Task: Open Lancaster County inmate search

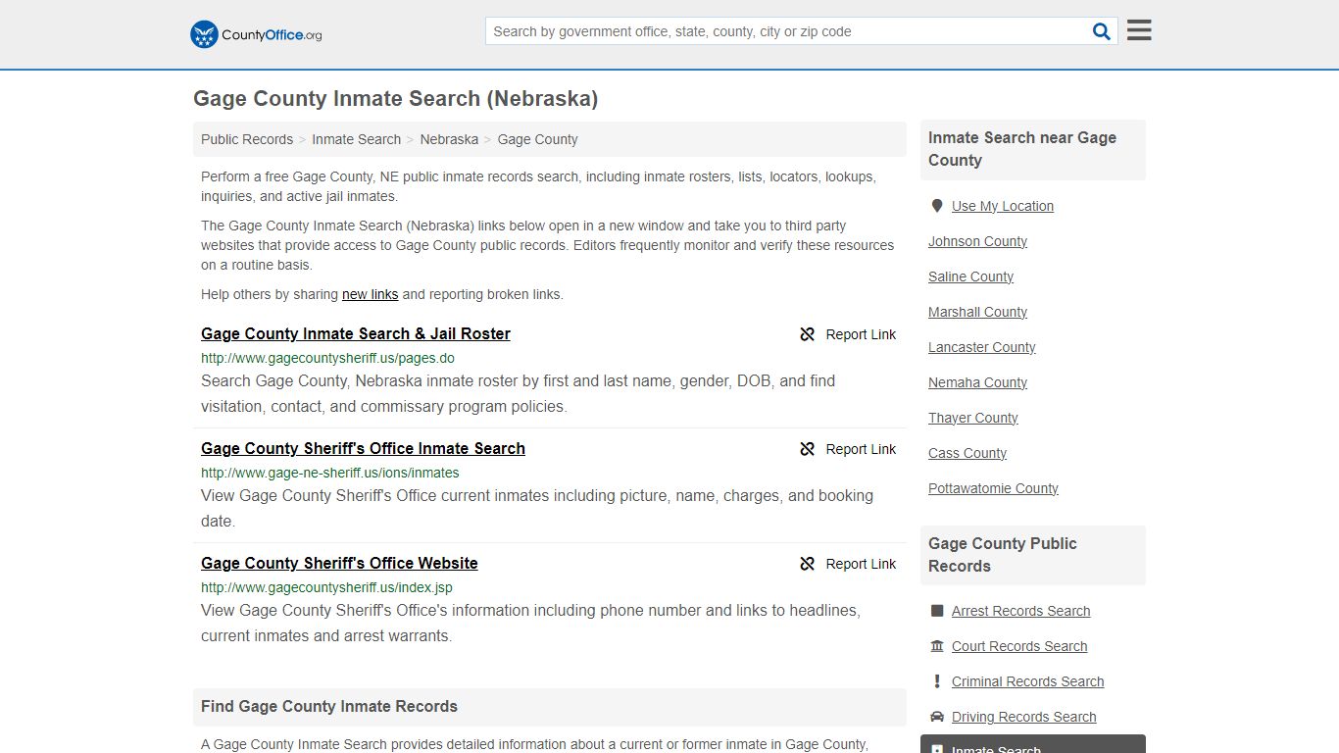Action: pos(981,347)
